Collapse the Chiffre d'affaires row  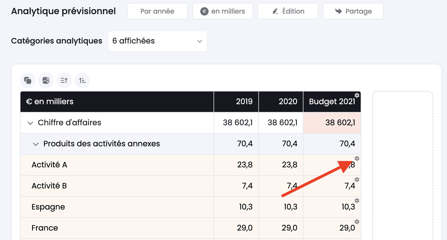pos(30,123)
